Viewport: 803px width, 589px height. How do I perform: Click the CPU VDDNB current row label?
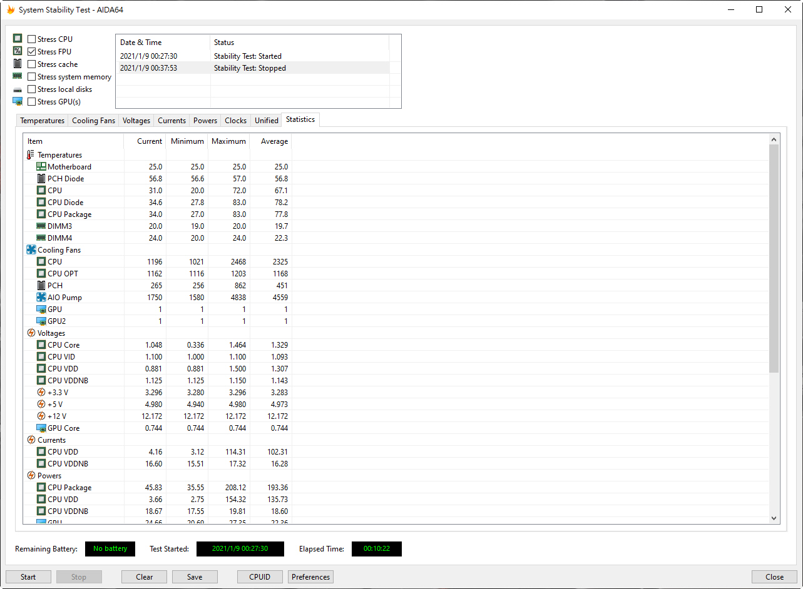68,464
